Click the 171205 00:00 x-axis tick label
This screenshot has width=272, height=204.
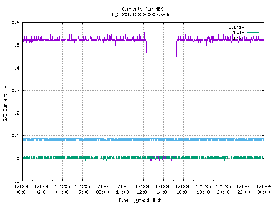click(x=22, y=190)
